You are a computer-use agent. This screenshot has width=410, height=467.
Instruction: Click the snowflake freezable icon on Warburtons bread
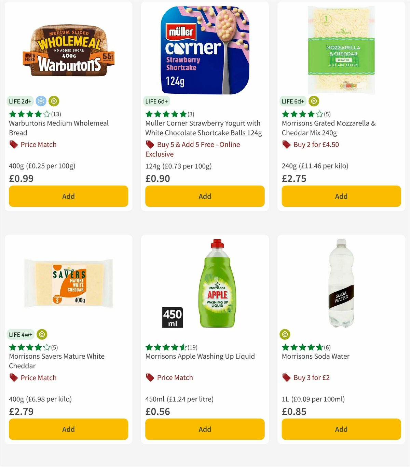(x=41, y=101)
